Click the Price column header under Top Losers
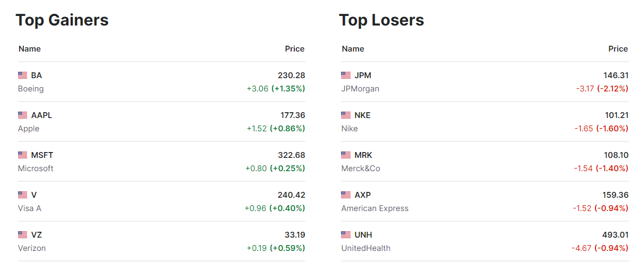This screenshot has height=269, width=638. pyautogui.click(x=618, y=49)
